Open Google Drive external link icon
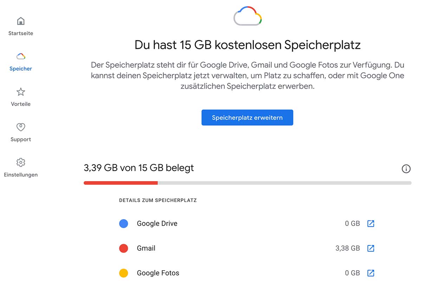436x291 pixels. 371,224
